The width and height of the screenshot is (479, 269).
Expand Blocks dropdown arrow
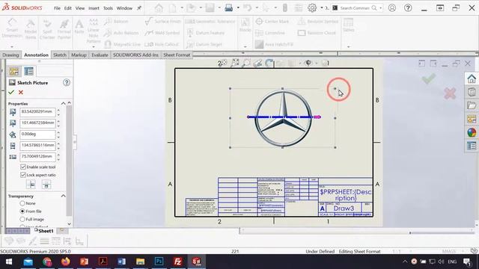click(x=245, y=46)
